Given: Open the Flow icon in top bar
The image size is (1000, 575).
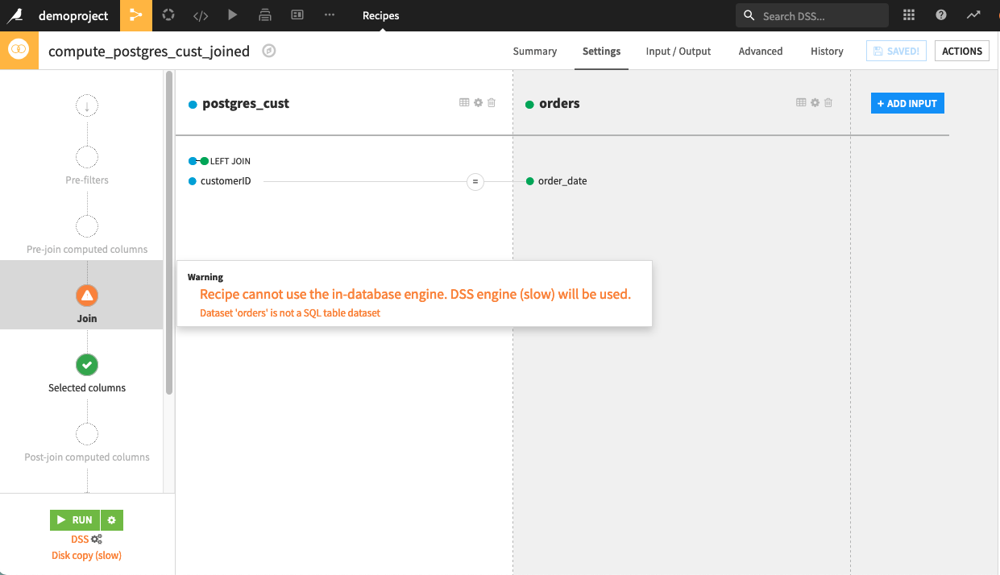Looking at the screenshot, I should pyautogui.click(x=135, y=15).
